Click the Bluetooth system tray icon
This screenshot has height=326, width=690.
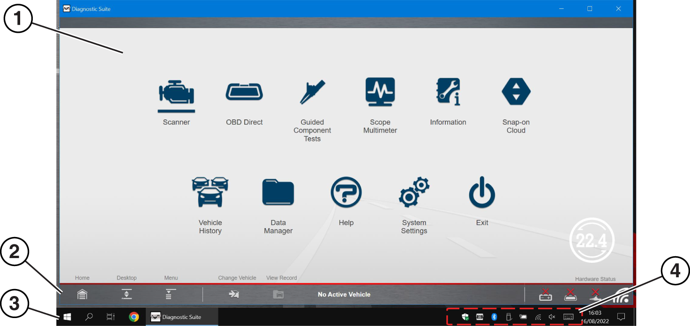coord(494,317)
